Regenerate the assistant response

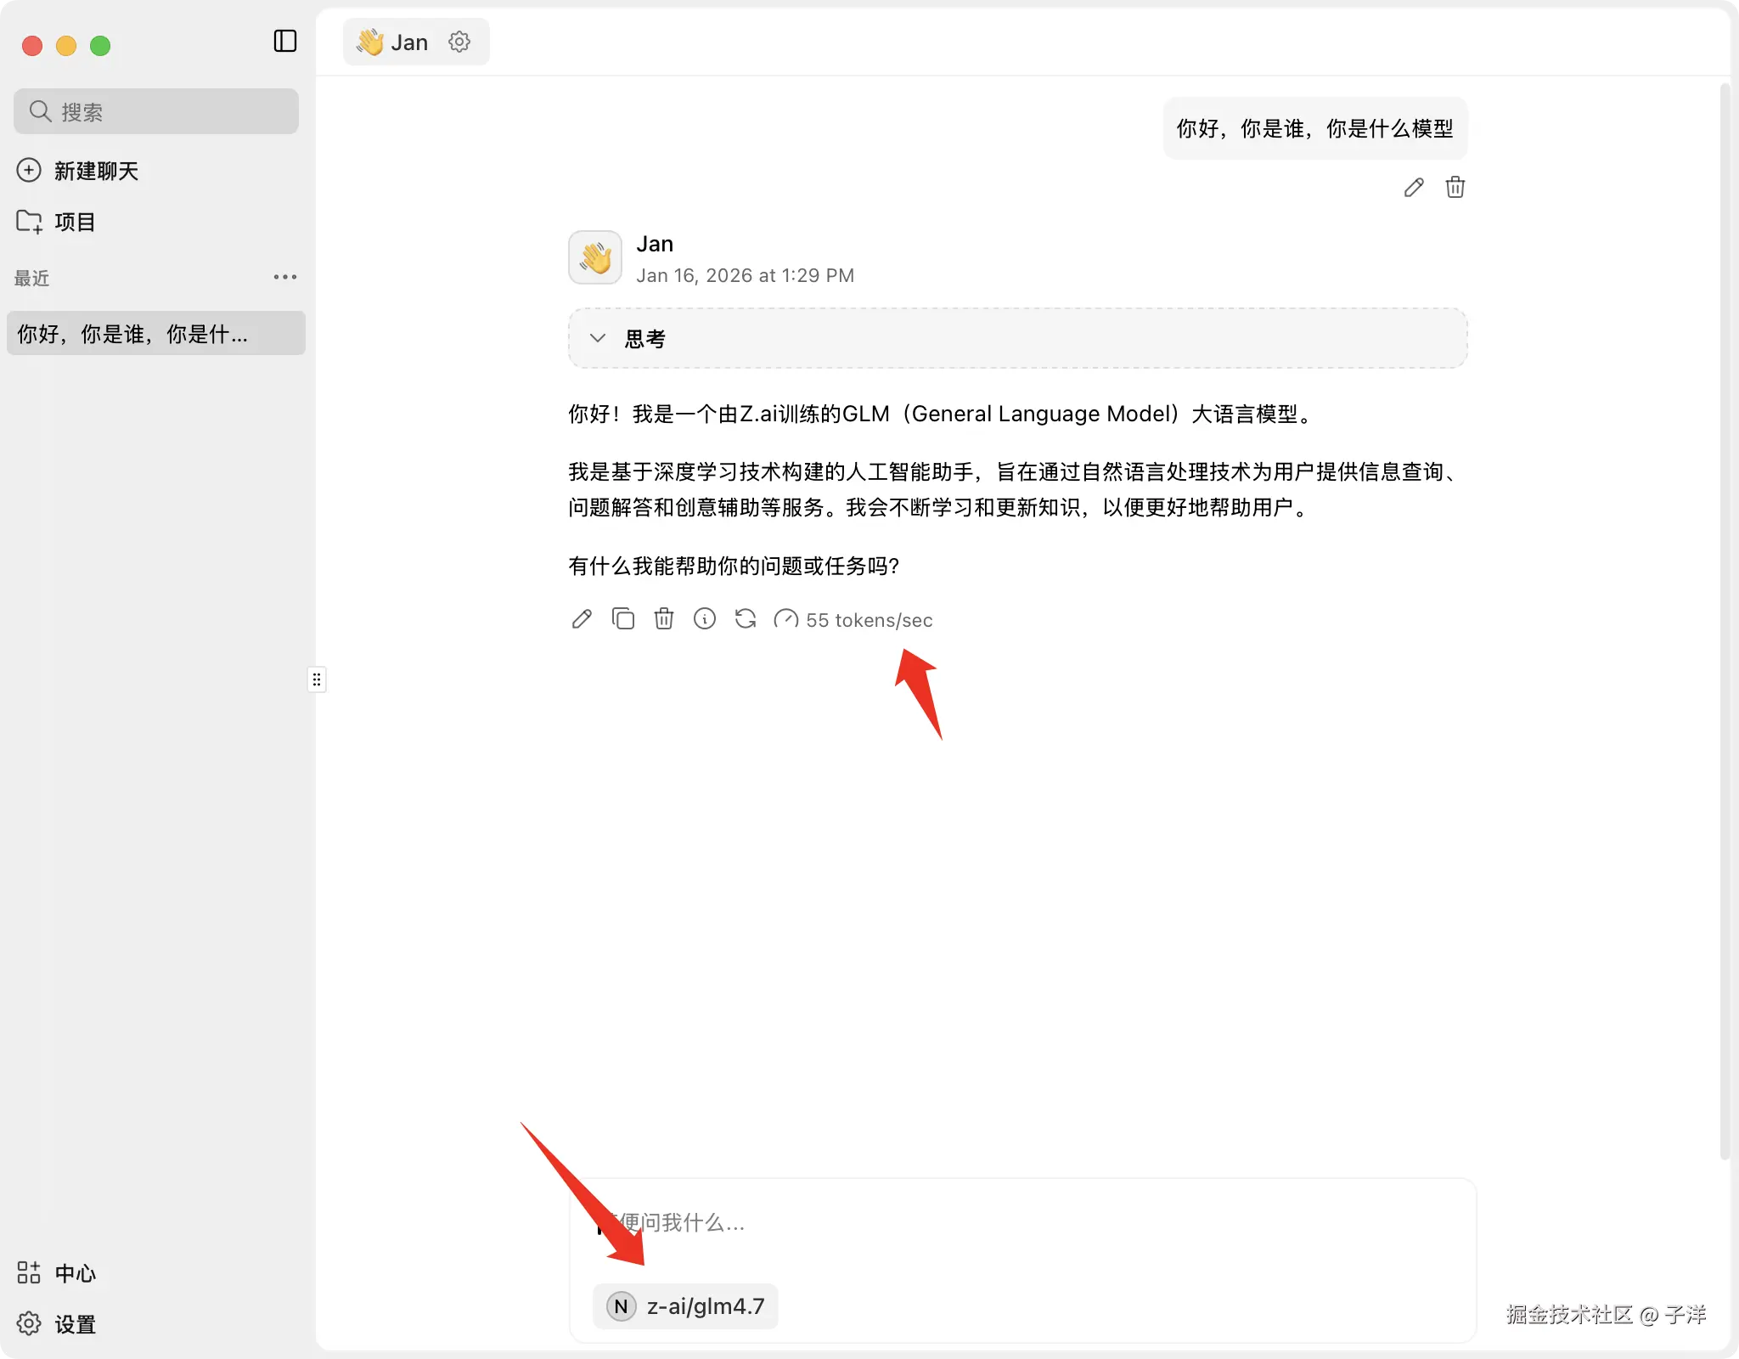click(746, 619)
